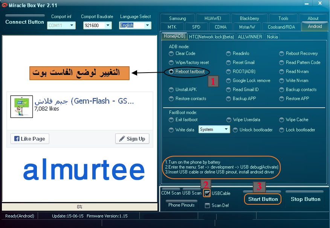The height and width of the screenshot is (228, 330).
Task: Select Wipe/factory reset radio option
Action: point(171,62)
